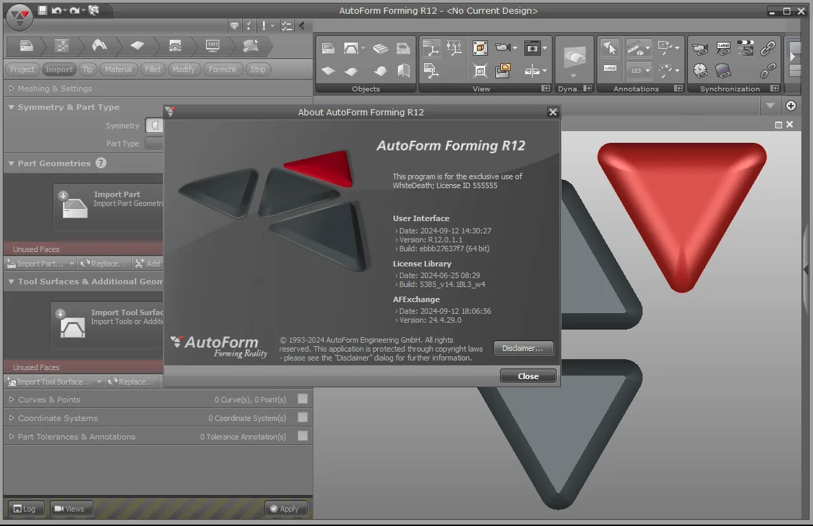813x526 pixels.
Task: Open the AutoForm round application logo button
Action: pos(19,18)
